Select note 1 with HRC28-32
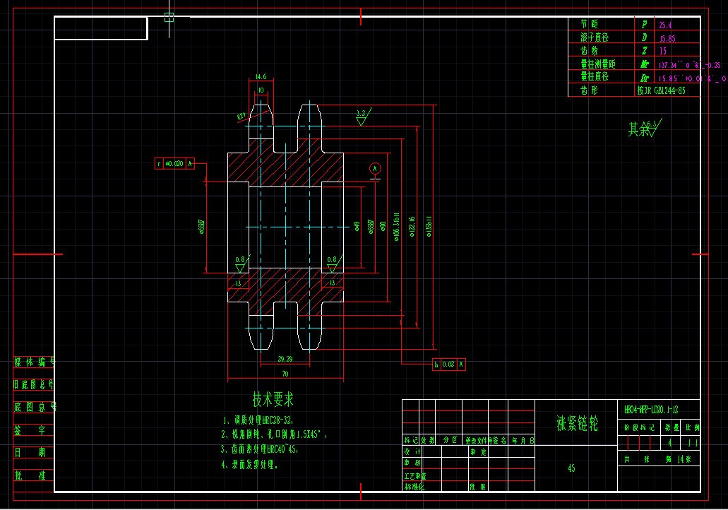 click(x=258, y=420)
